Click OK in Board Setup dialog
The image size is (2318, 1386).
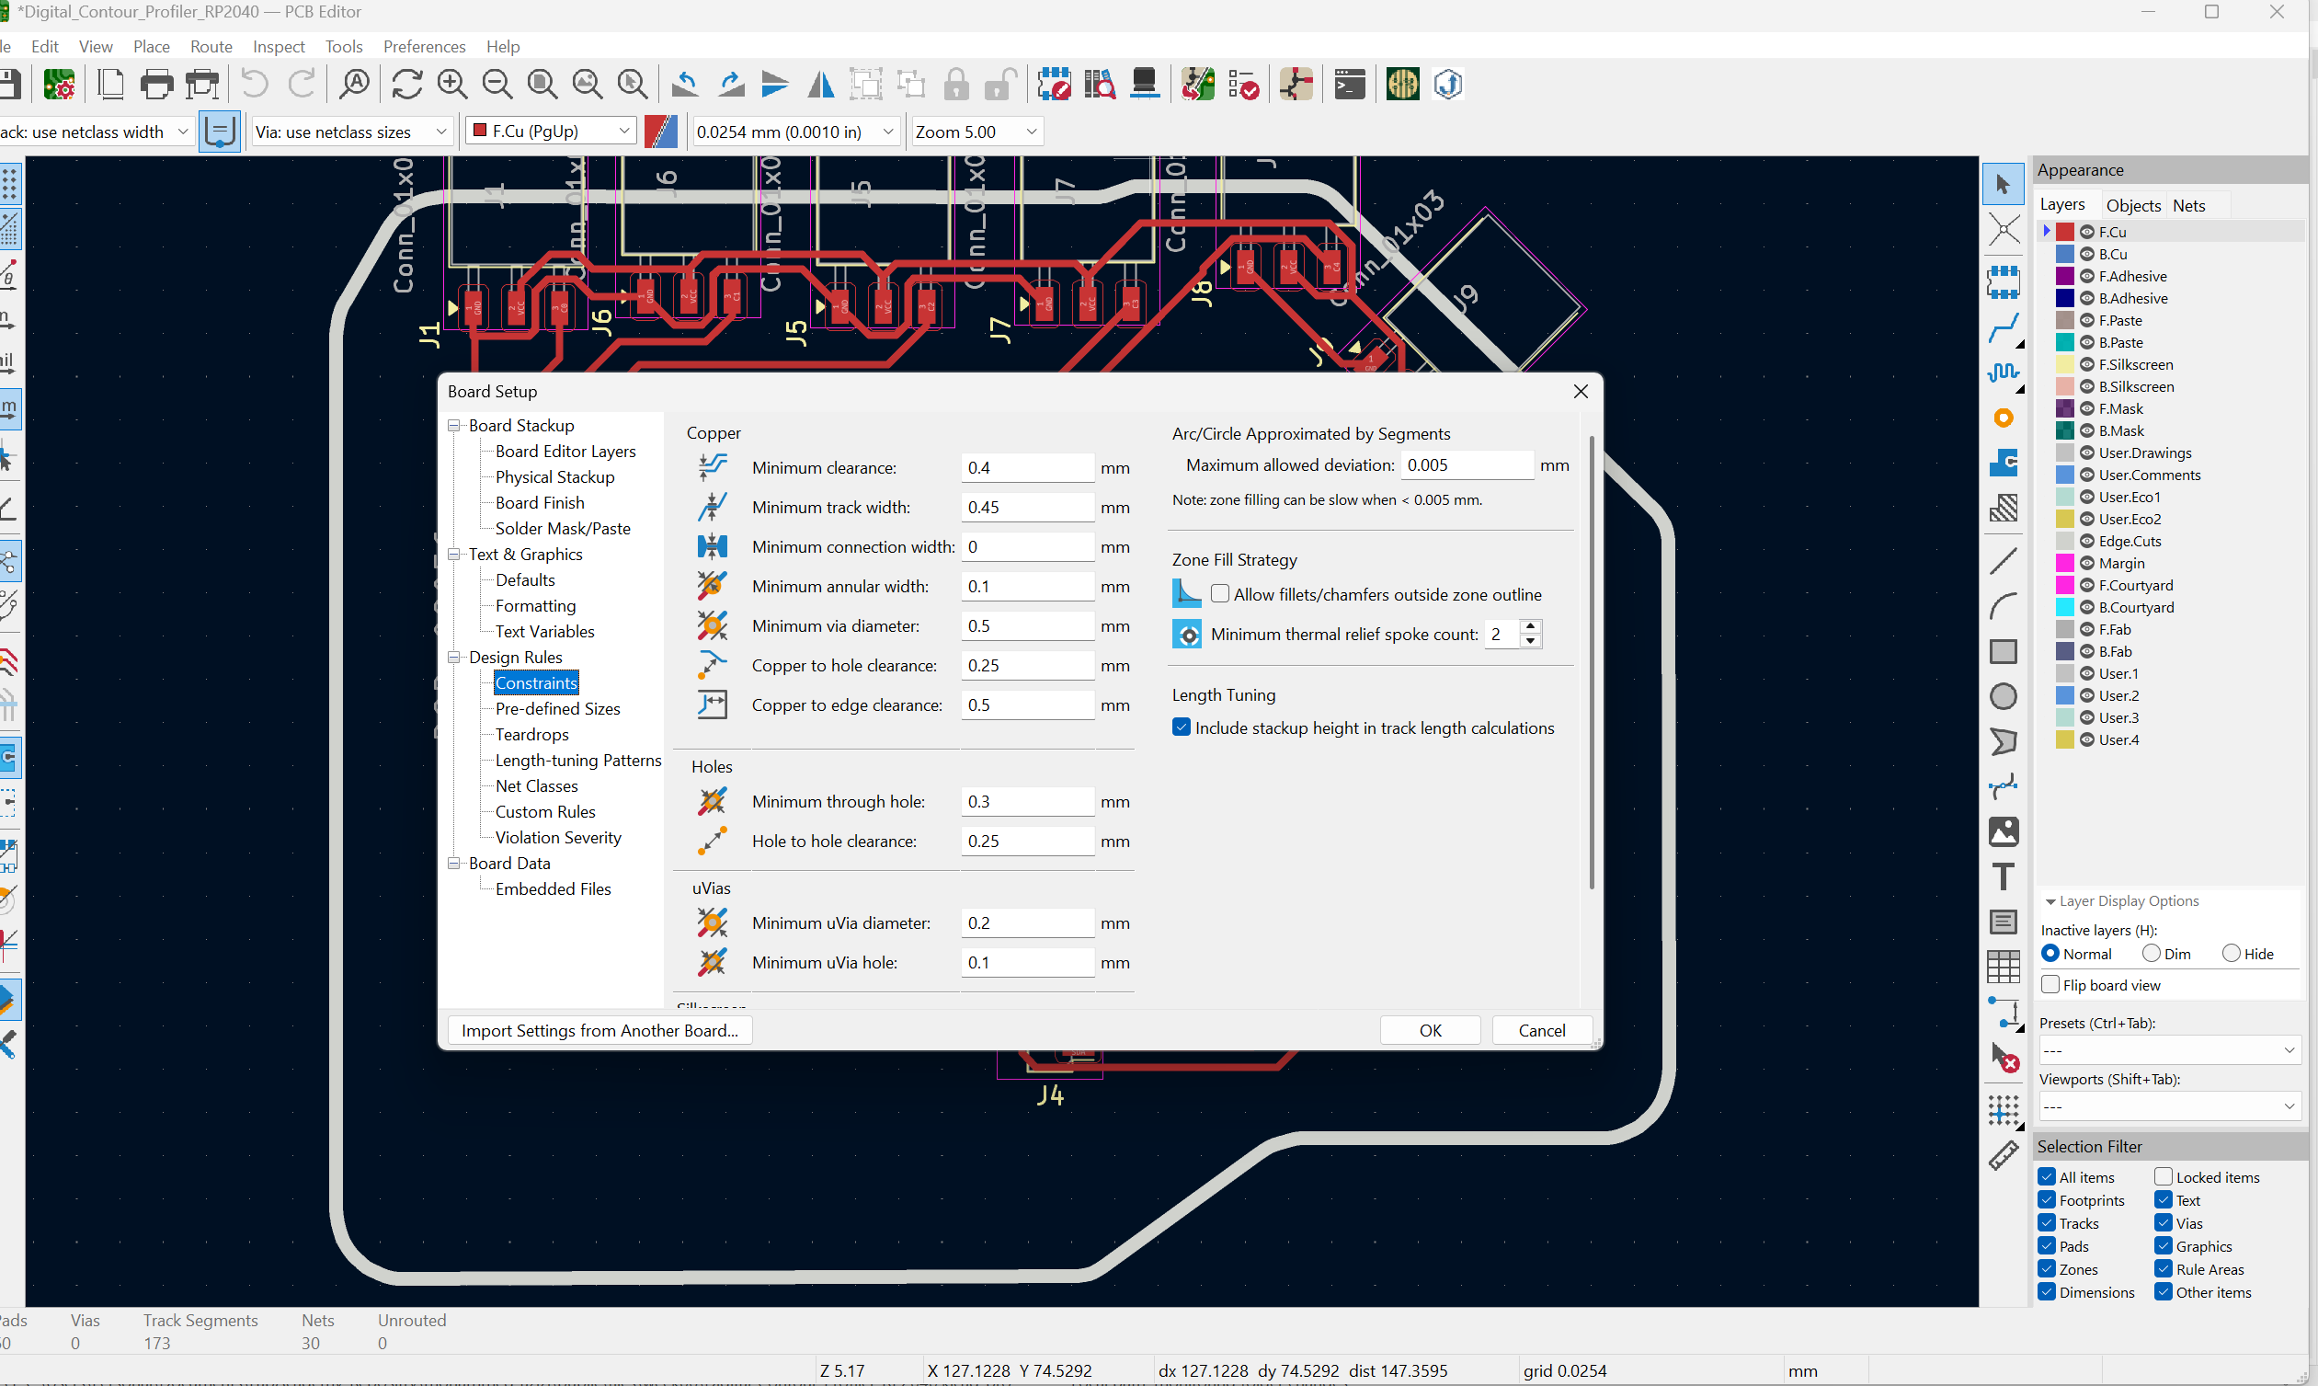[1430, 1030]
